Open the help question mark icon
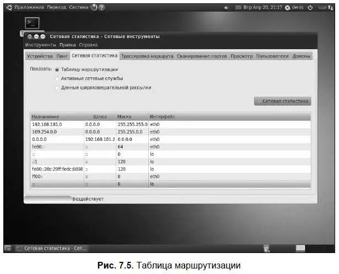The width and height of the screenshot is (339, 274). 101,7
